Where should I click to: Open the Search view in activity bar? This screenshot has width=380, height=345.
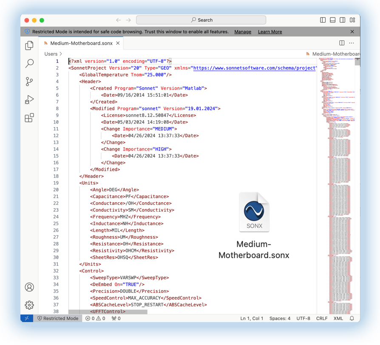29,63
